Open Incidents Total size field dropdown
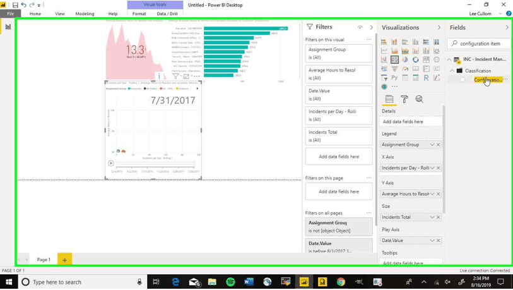 pos(432,217)
